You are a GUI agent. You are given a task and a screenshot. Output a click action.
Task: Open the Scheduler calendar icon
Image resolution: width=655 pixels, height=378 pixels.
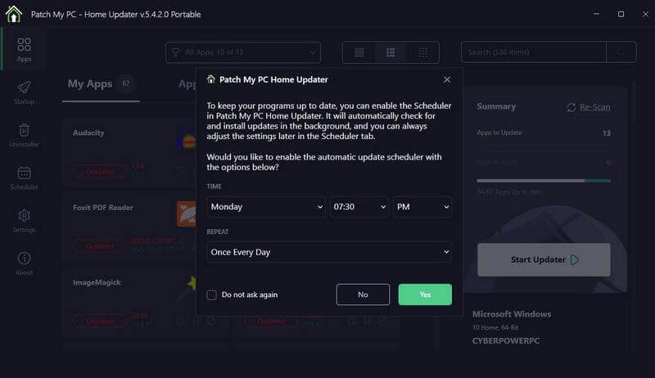coord(24,176)
